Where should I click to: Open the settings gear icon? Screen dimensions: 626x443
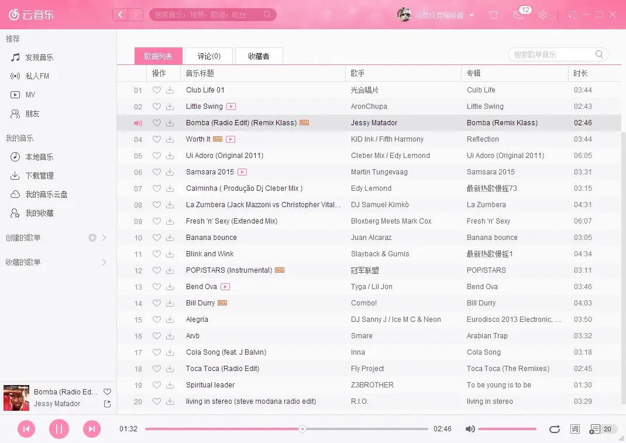pyautogui.click(x=542, y=15)
